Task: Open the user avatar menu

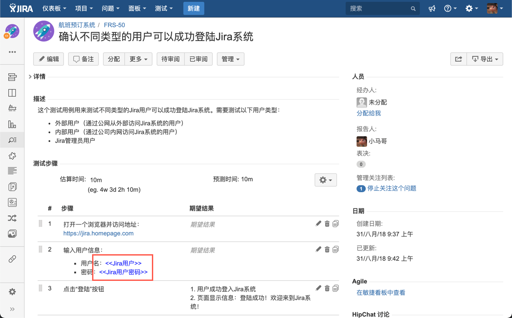Action: point(495,8)
